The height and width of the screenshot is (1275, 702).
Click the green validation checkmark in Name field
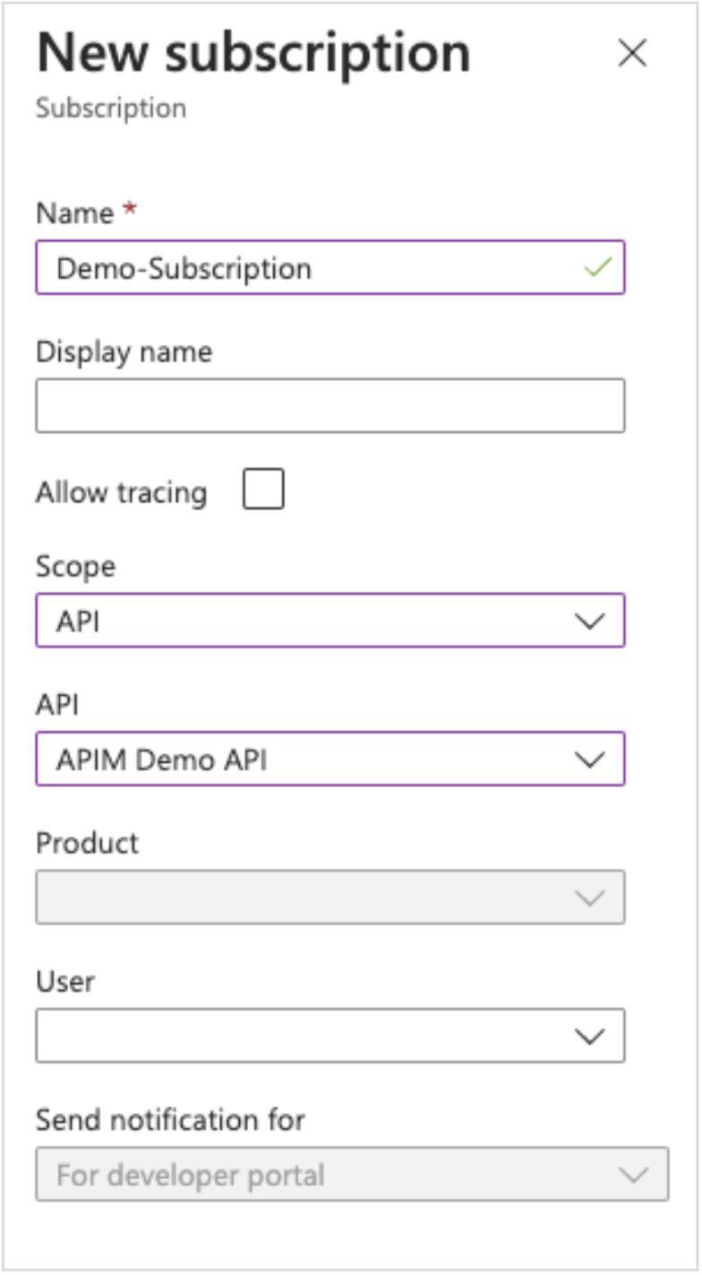596,267
